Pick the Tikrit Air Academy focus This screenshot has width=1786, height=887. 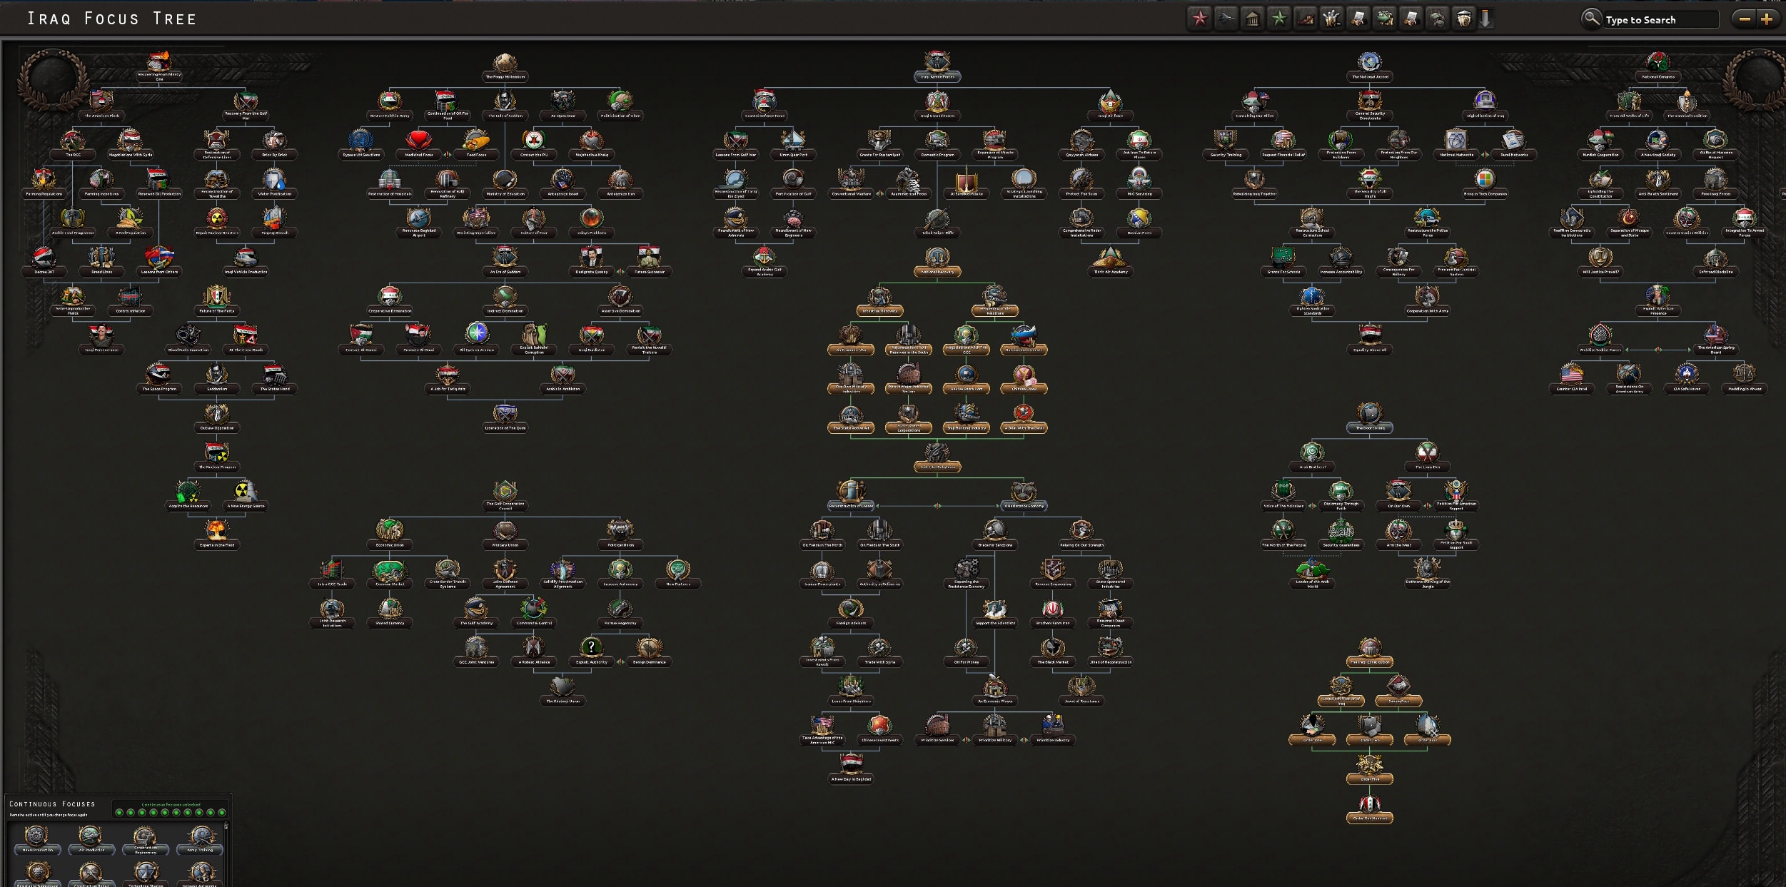point(1110,261)
